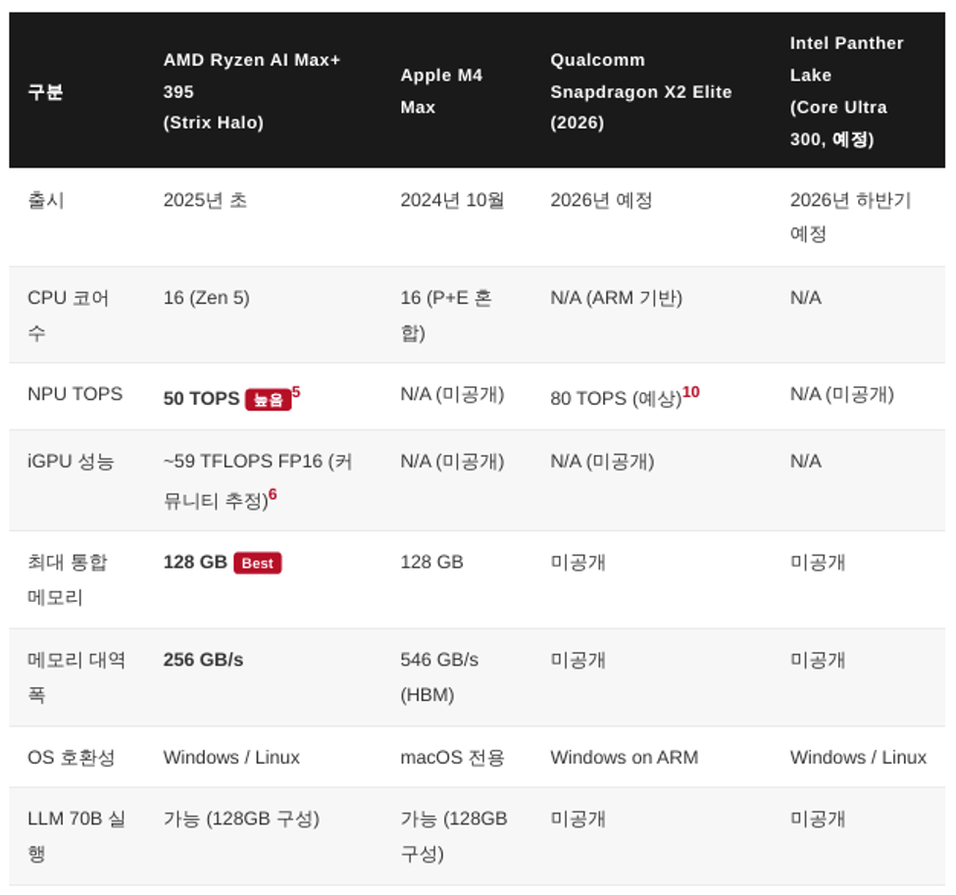The width and height of the screenshot is (956, 895).
Task: Click the 구분 header cell
Action: point(46,91)
